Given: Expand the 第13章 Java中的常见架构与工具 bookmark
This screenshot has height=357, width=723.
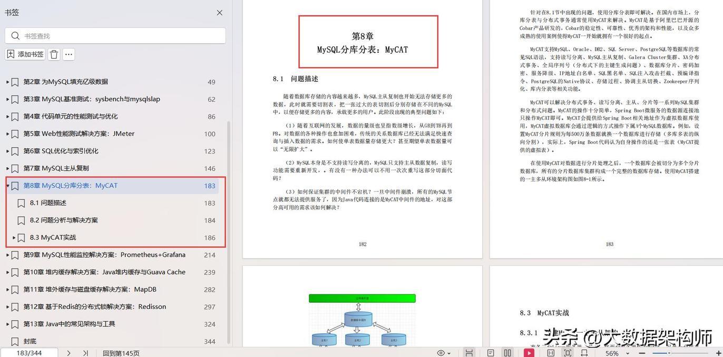Looking at the screenshot, I should pyautogui.click(x=7, y=324).
